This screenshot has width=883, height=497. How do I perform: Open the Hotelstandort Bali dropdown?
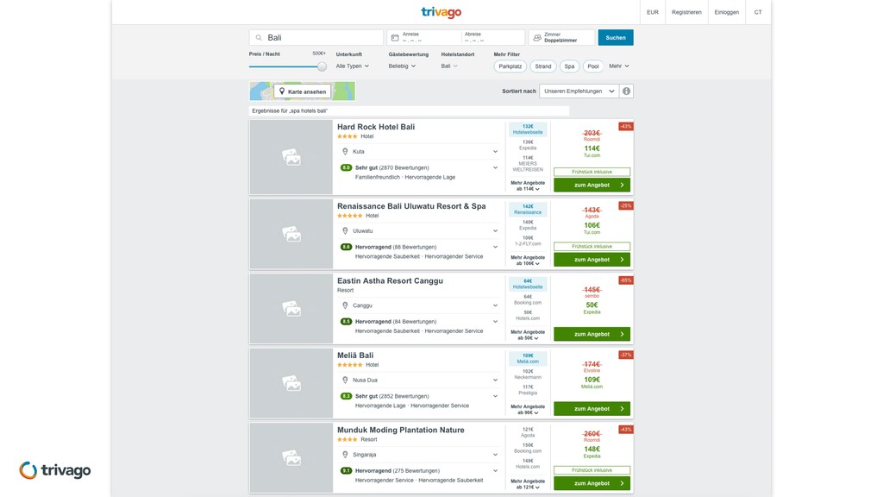coord(449,66)
